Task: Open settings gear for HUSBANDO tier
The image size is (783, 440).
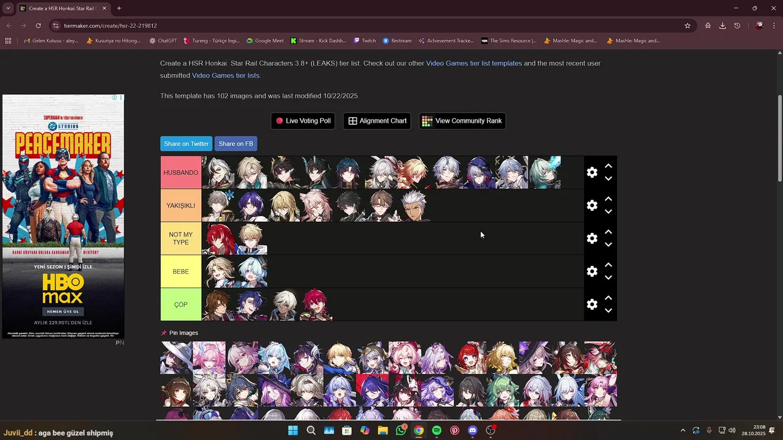Action: pos(592,172)
